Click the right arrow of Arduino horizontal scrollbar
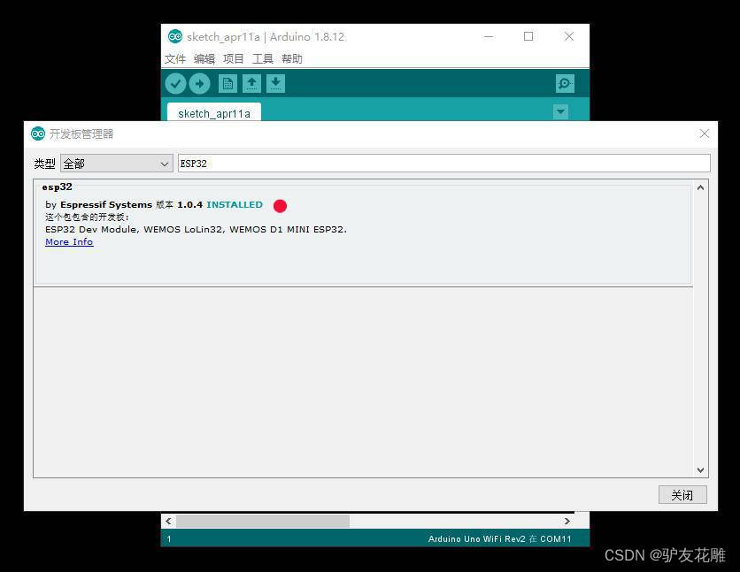740x572 pixels. pyautogui.click(x=567, y=521)
